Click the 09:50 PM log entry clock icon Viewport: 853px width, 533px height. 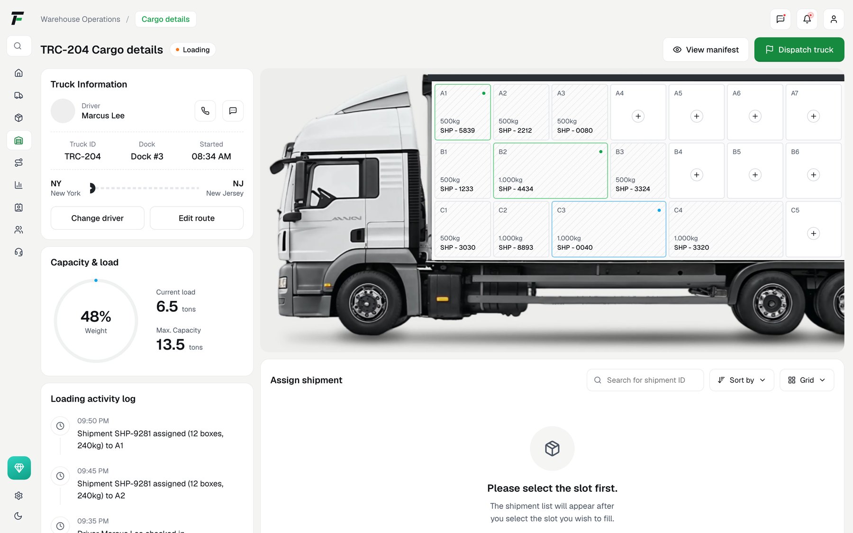pos(60,426)
